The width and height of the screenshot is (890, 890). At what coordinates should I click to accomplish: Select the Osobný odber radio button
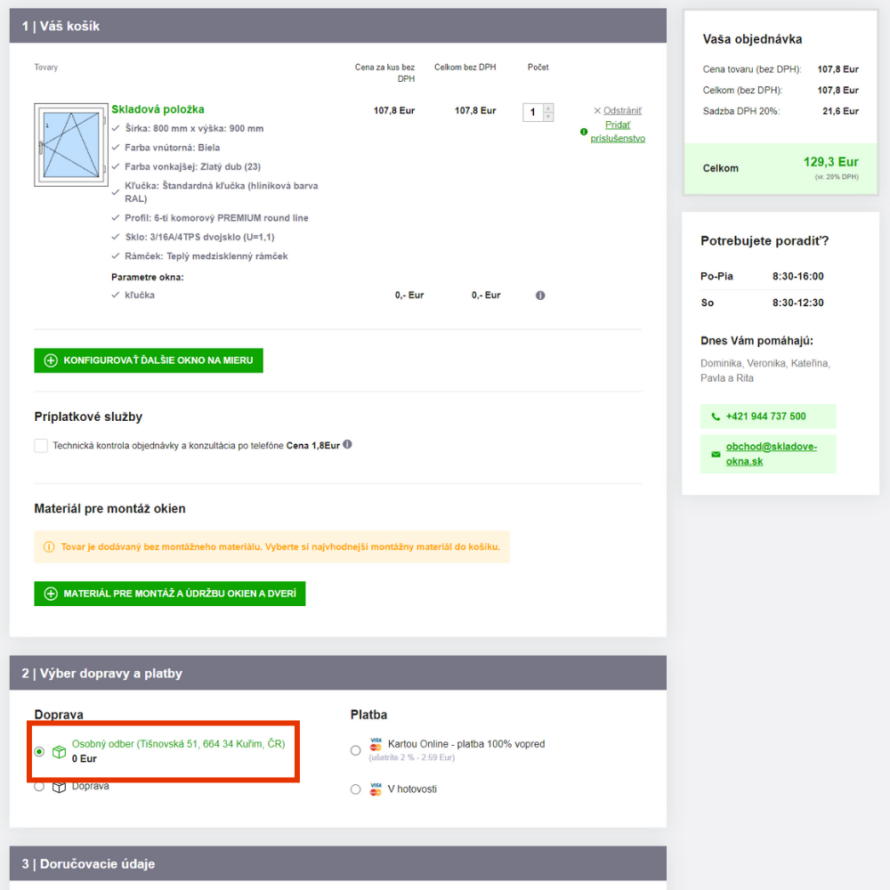(x=39, y=752)
